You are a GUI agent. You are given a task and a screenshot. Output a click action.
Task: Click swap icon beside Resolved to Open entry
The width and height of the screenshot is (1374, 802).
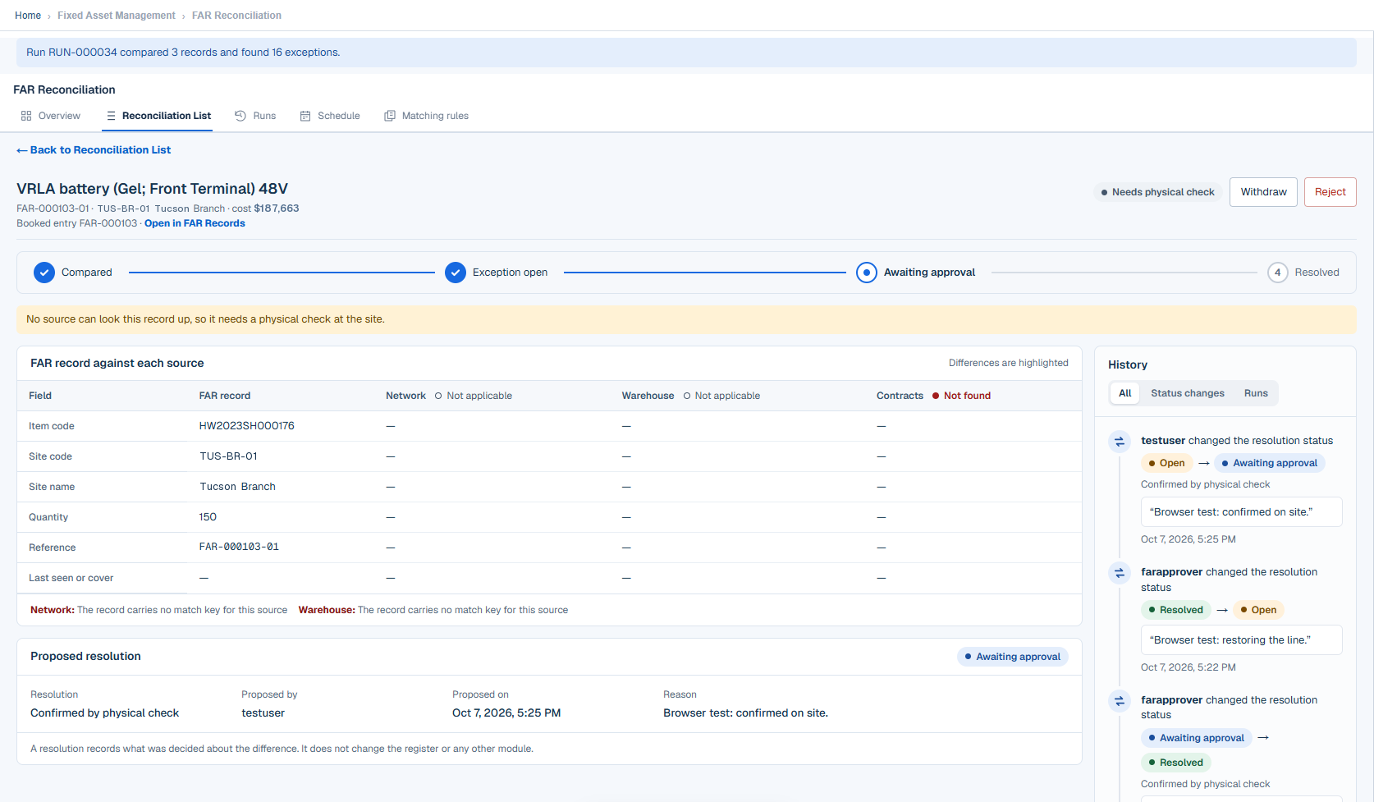(1120, 573)
